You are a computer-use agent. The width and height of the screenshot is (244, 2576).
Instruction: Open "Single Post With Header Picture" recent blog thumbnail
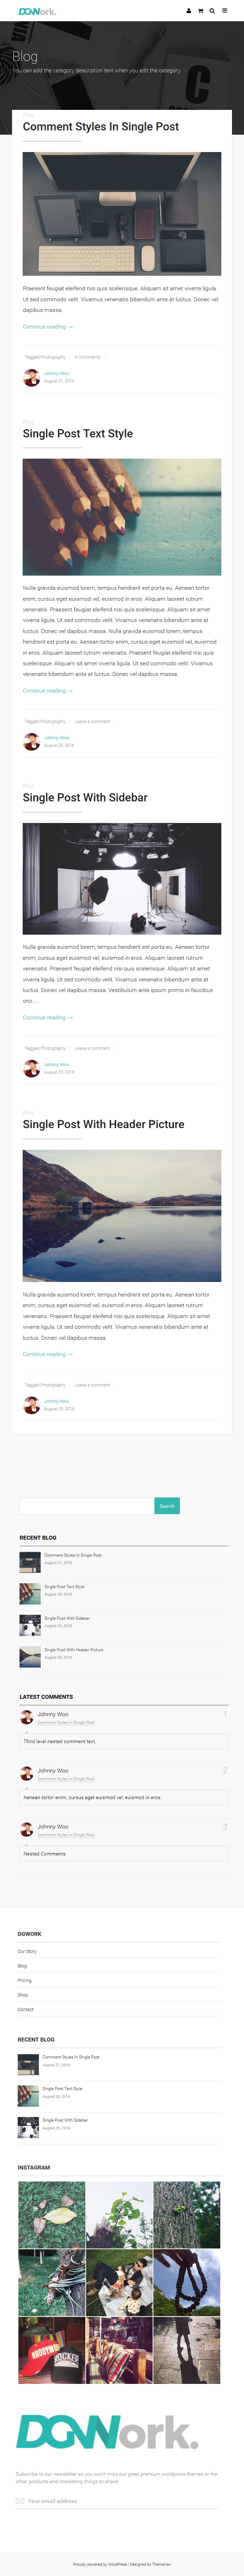click(x=30, y=1657)
